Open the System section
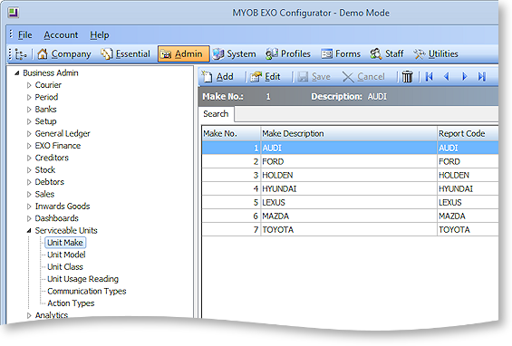The width and height of the screenshot is (512, 346). click(x=234, y=53)
